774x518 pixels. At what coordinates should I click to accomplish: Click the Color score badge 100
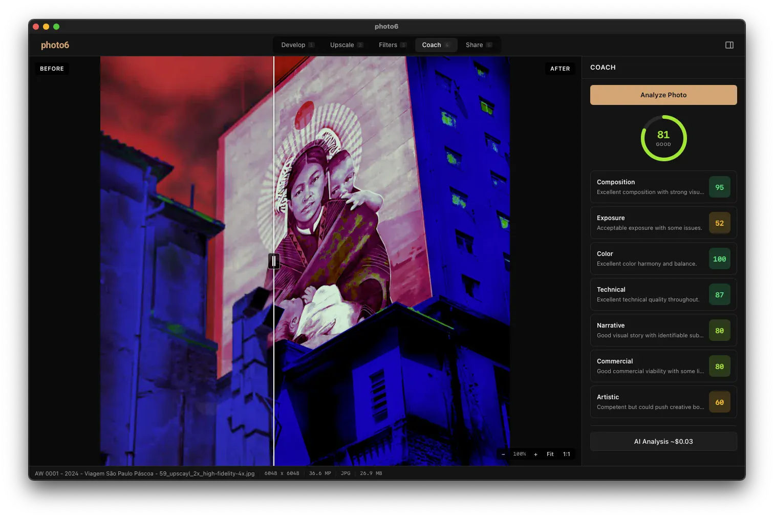coord(719,259)
